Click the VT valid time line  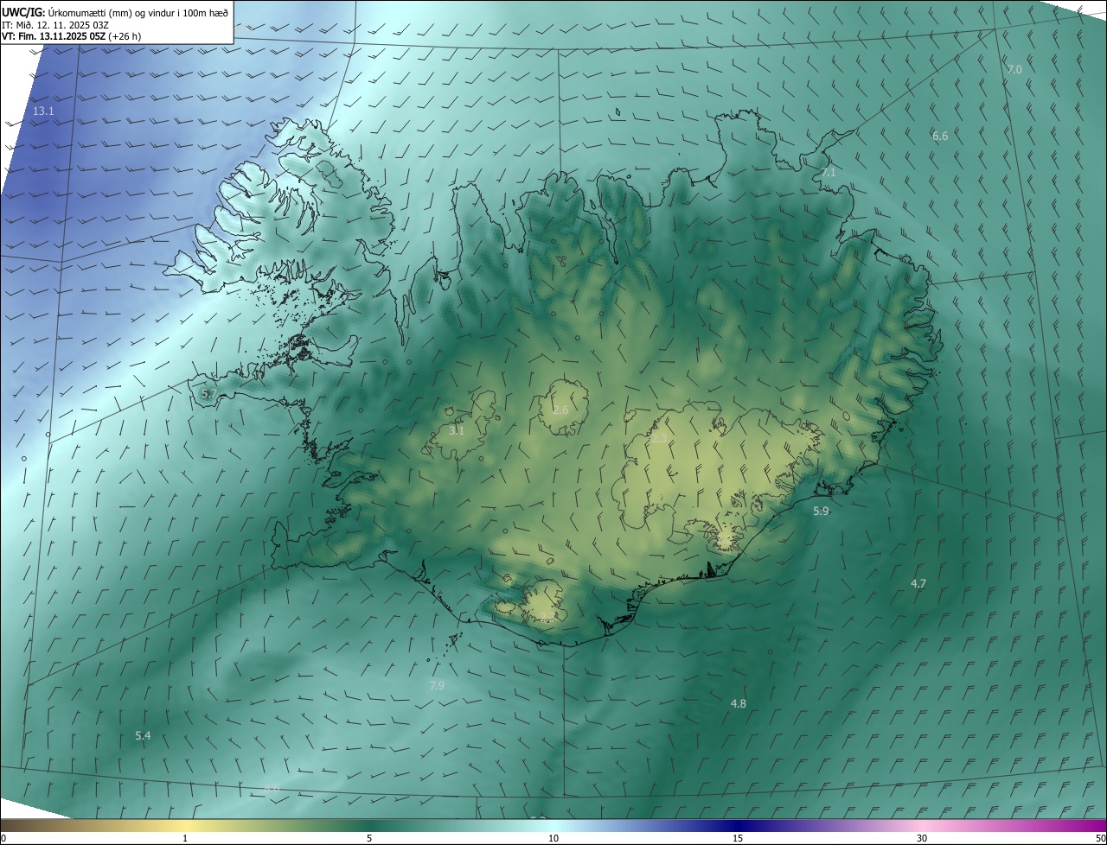click(x=71, y=36)
